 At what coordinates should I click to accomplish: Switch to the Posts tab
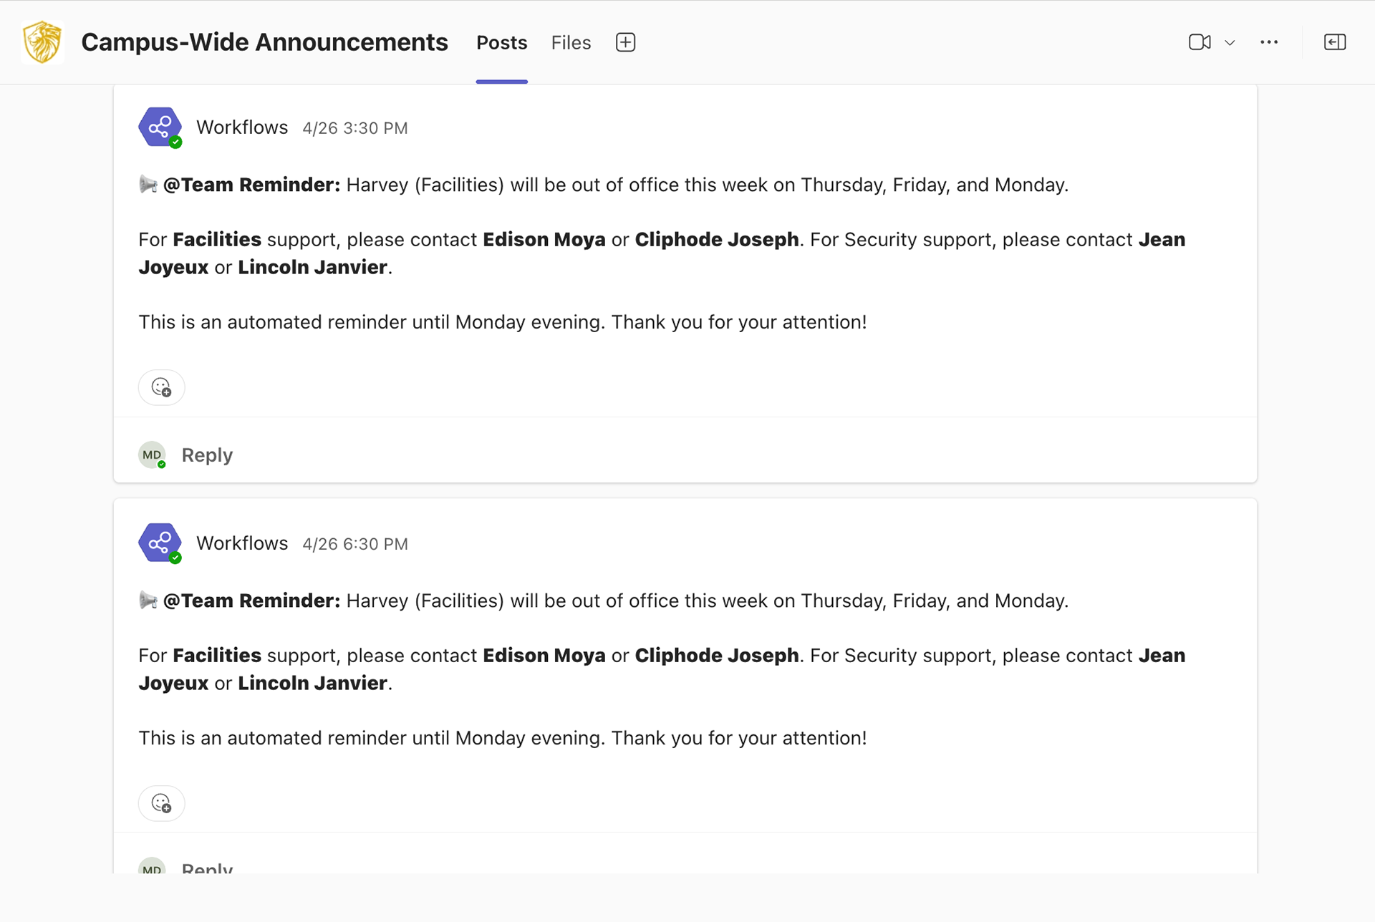pos(501,43)
